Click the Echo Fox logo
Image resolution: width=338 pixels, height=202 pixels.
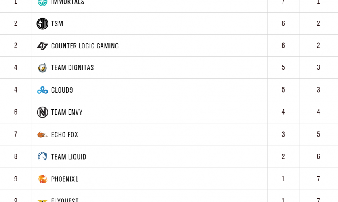click(x=42, y=135)
